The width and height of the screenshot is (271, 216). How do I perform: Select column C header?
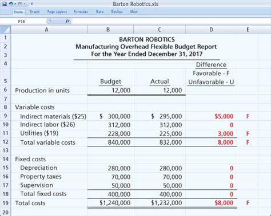[160, 30]
